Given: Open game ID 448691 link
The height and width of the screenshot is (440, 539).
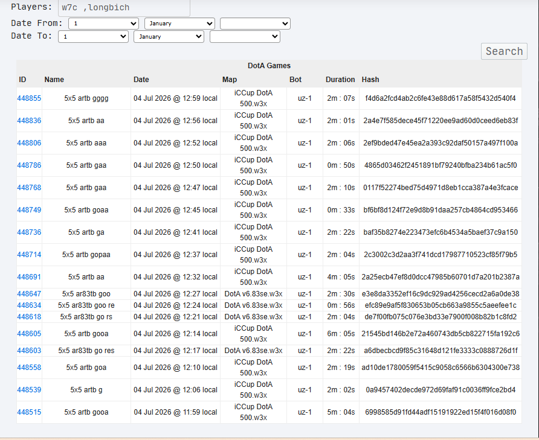Looking at the screenshot, I should pyautogui.click(x=29, y=277).
